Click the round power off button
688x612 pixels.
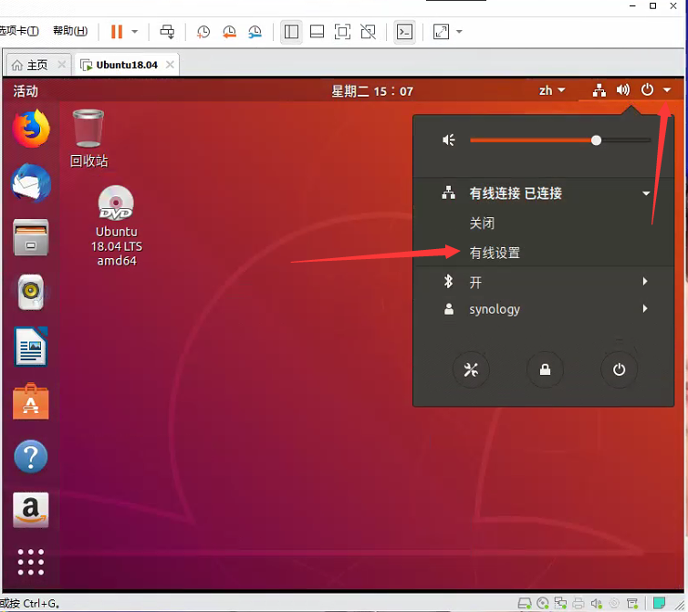pyautogui.click(x=619, y=369)
